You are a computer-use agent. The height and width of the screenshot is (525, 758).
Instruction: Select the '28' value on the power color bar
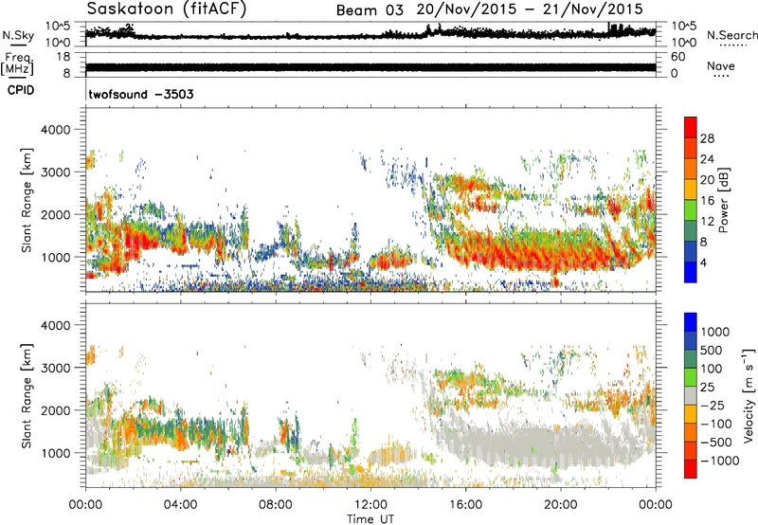[x=707, y=138]
